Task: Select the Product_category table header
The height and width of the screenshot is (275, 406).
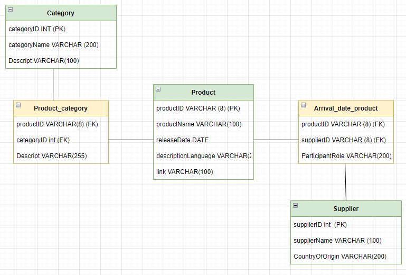Action: coord(61,108)
